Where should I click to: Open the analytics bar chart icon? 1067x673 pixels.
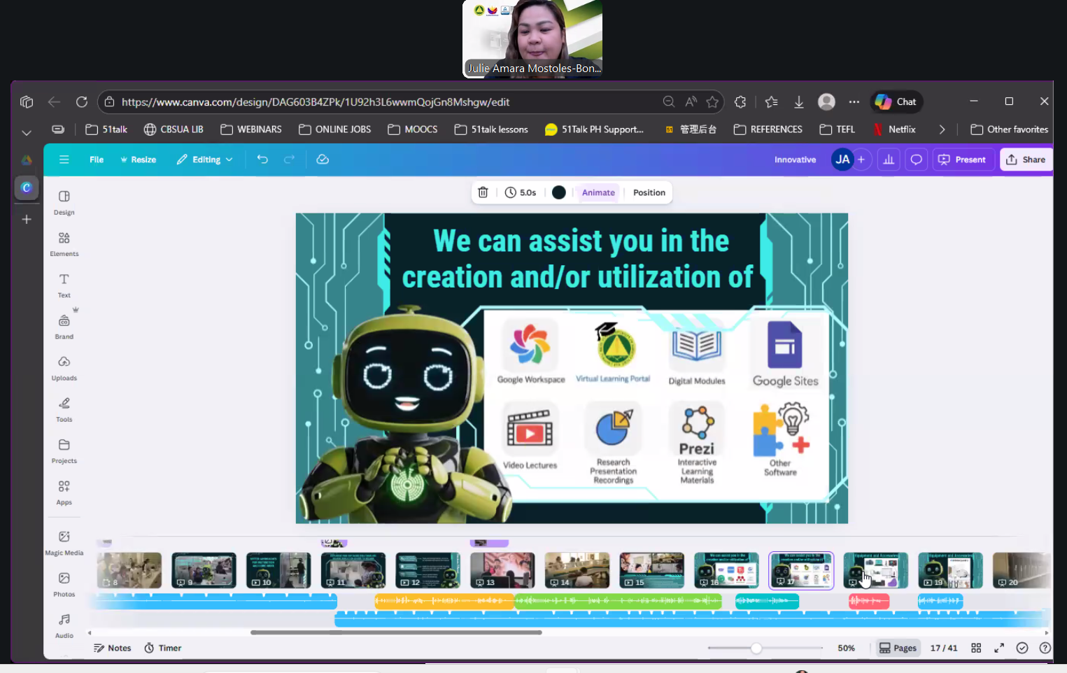[x=889, y=160]
